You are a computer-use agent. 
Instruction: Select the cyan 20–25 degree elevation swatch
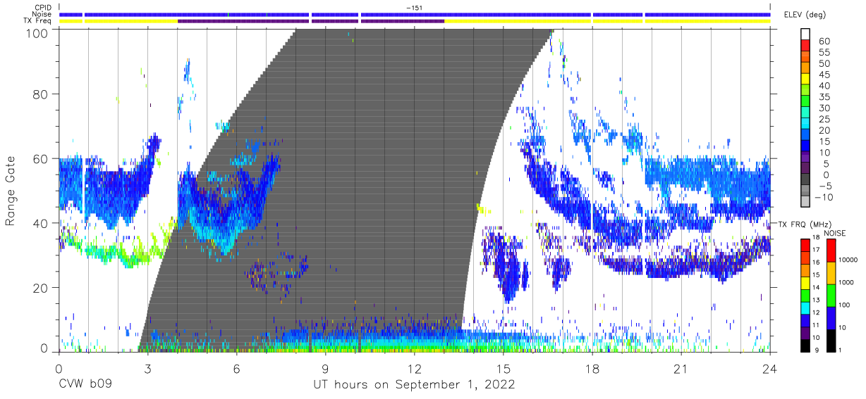[805, 124]
